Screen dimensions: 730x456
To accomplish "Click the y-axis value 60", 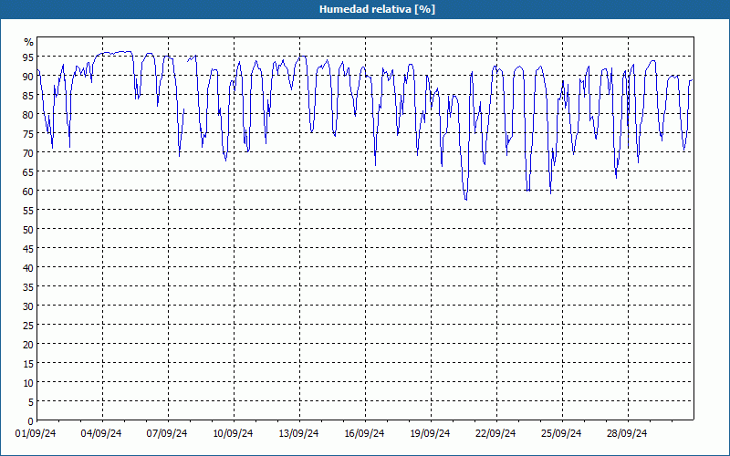I will (x=28, y=191).
